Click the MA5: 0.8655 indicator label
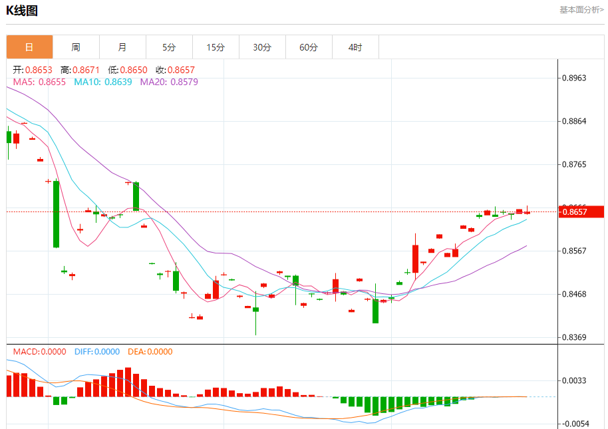Viewport: 608px width, 429px height. click(39, 82)
